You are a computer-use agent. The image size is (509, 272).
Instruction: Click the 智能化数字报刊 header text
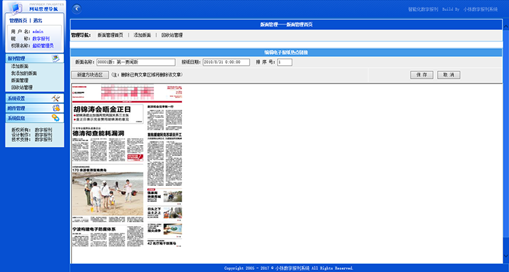423,9
